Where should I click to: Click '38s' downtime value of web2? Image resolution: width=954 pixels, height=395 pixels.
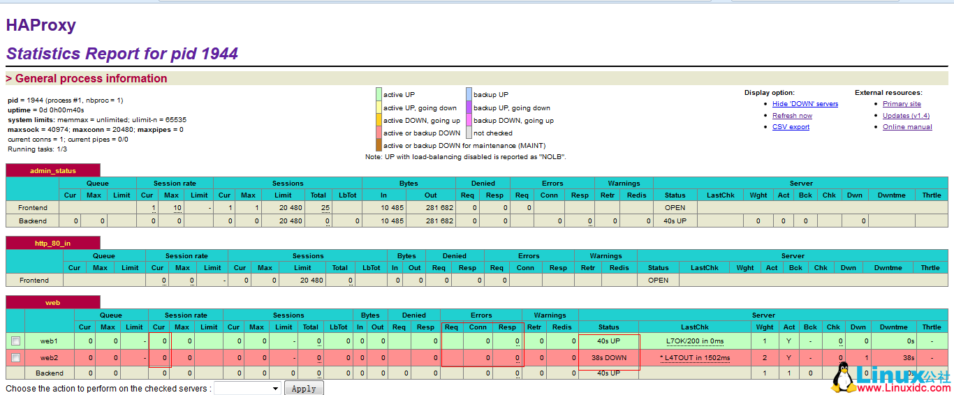click(x=909, y=358)
